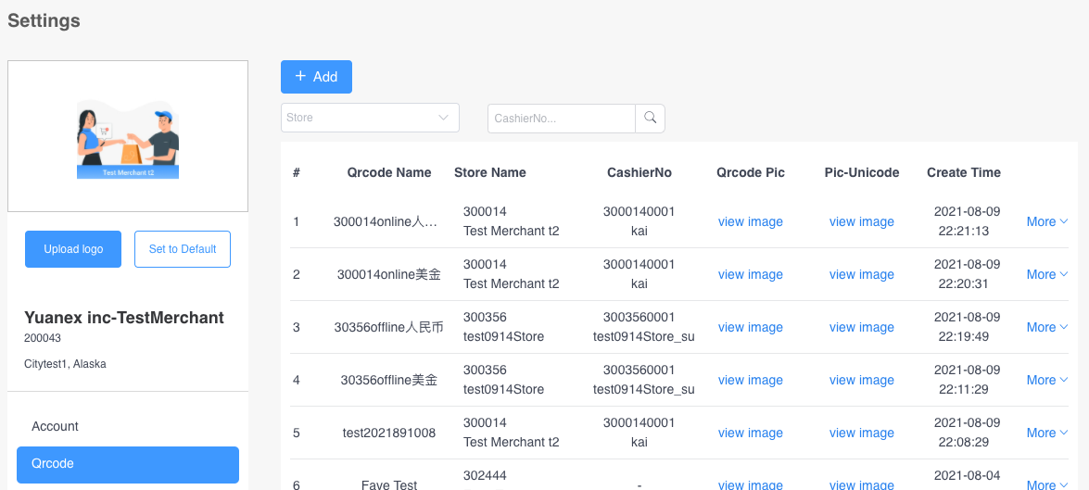This screenshot has width=1089, height=490.
Task: Click the Yuanex inc-TestMerchant heading
Action: 124,318
